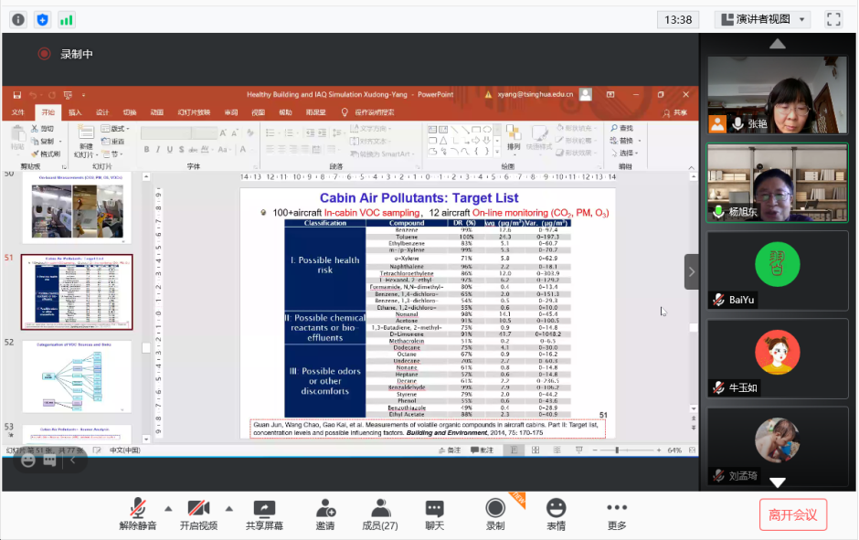Unmute the microphone

(138, 510)
